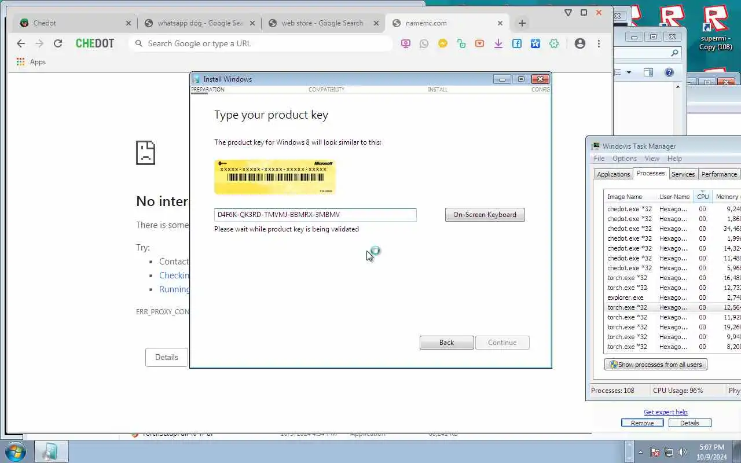Click the taskbar clock showing 5:07 PM
The width and height of the screenshot is (741, 463).
[x=711, y=451]
